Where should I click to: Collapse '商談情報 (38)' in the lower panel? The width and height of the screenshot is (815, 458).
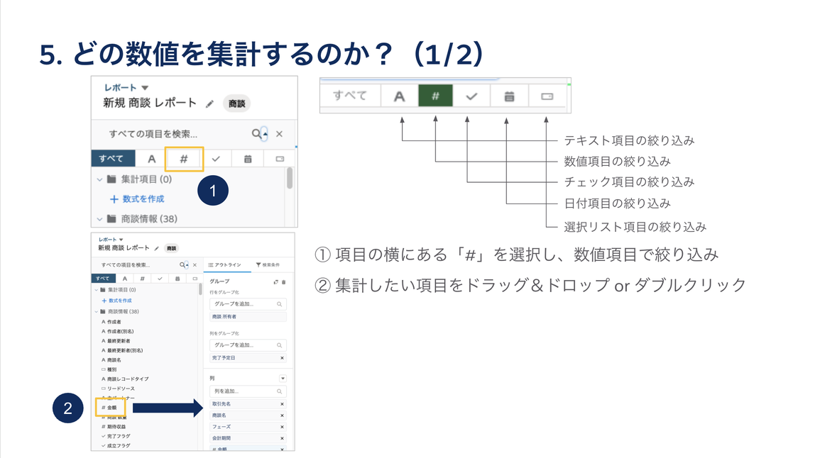point(96,311)
